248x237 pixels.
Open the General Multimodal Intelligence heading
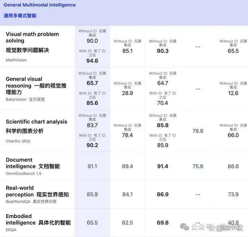(40, 5)
